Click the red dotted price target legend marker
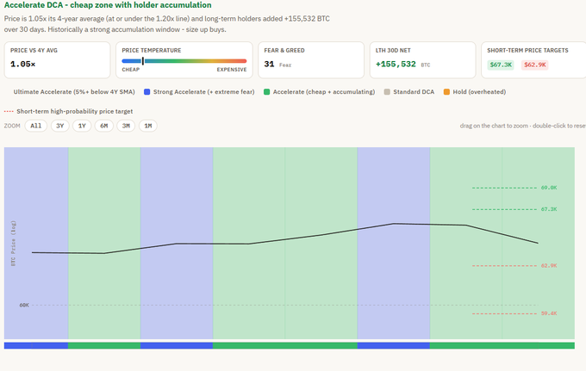Viewport: 586px width, 371px height. coord(9,111)
